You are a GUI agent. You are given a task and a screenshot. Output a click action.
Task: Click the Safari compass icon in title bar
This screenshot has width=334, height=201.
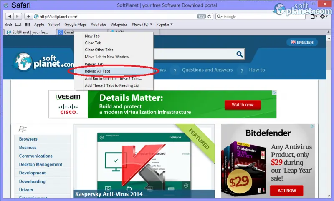point(6,5)
